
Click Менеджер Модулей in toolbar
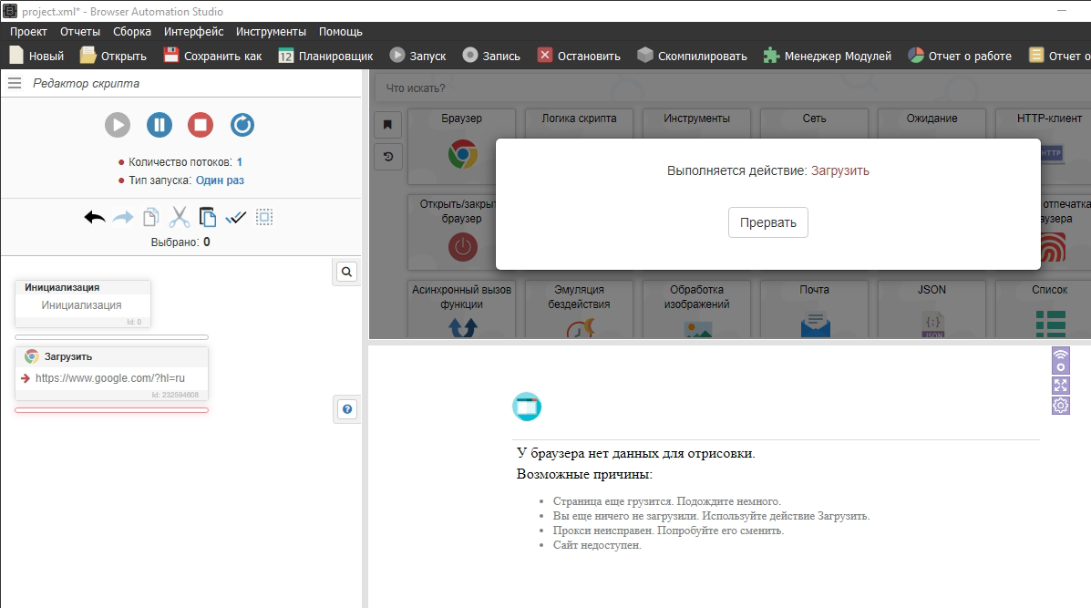click(x=827, y=56)
